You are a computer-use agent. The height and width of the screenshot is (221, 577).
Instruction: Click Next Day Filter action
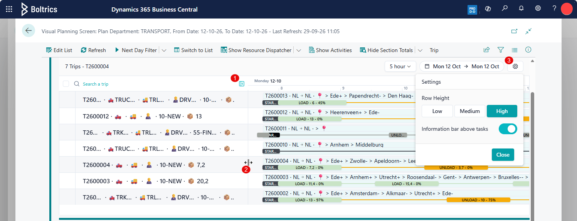coord(136,50)
